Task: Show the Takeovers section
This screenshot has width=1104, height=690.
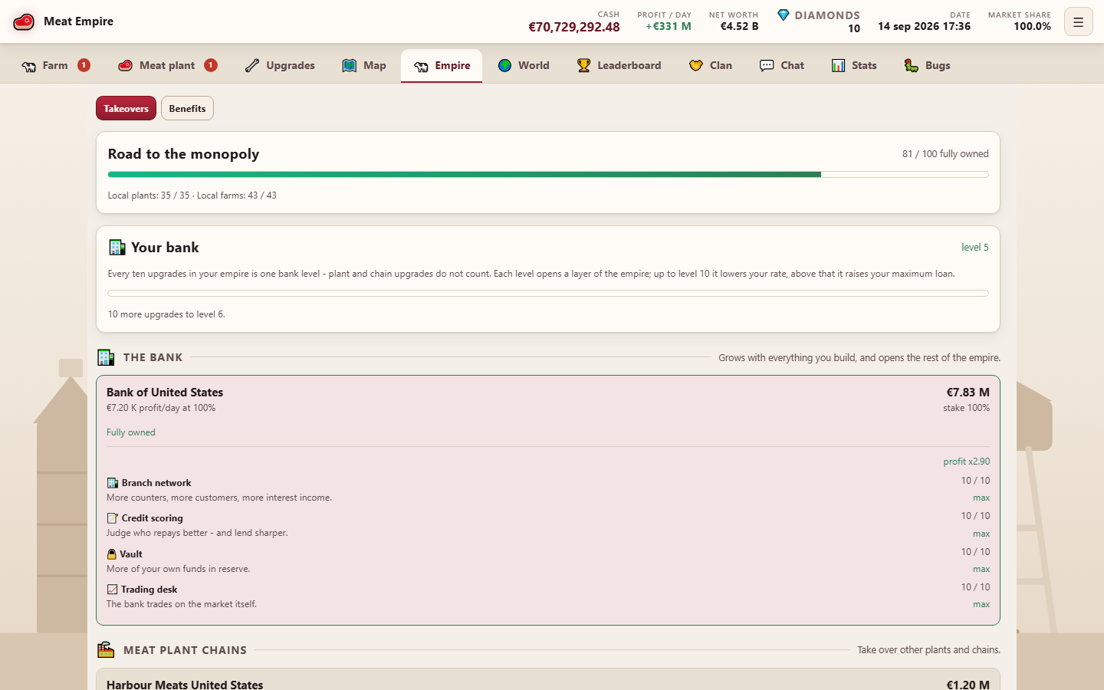Action: [x=126, y=108]
